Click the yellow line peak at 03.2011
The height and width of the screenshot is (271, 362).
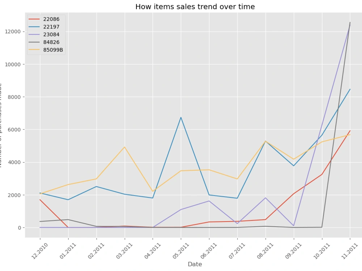tap(125, 147)
